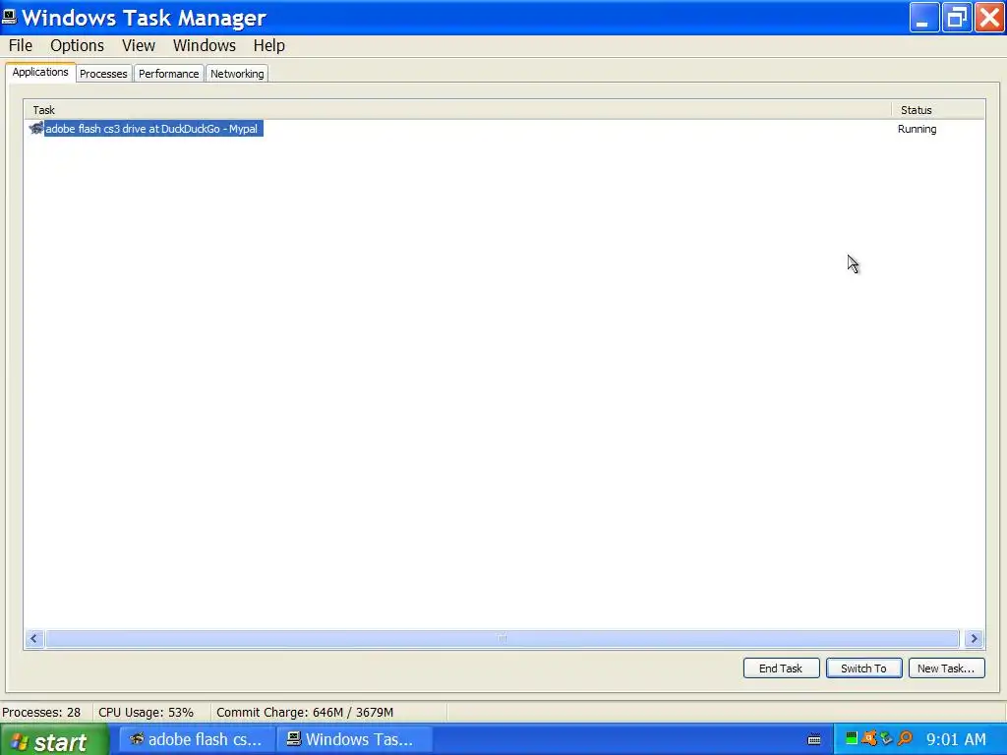
Task: Click the orange magnifier tray icon
Action: (x=905, y=738)
